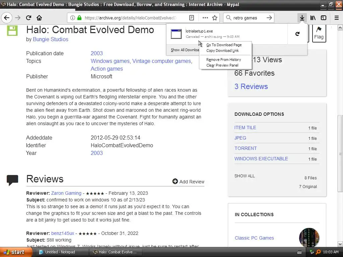
Task: Open page actions three-dot menu
Action: (x=205, y=18)
